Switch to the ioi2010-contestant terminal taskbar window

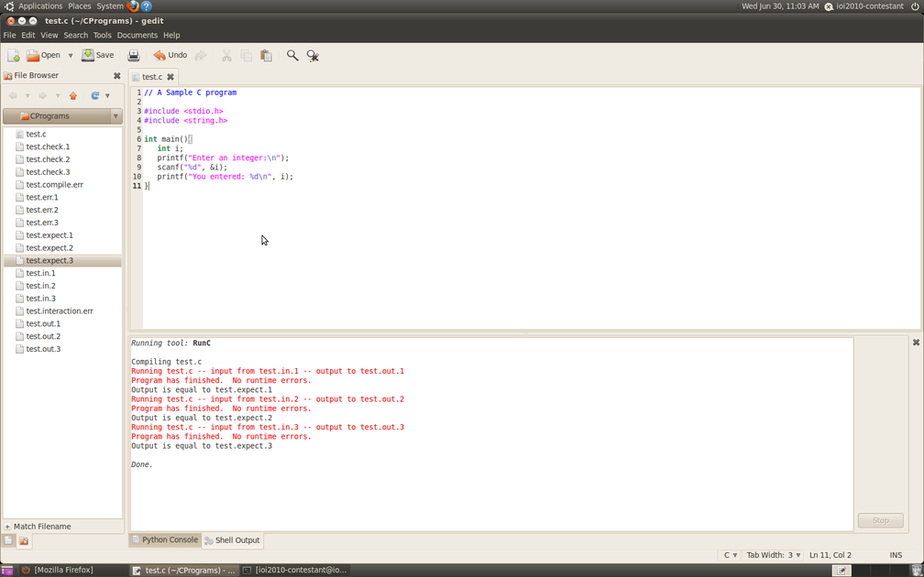click(295, 570)
